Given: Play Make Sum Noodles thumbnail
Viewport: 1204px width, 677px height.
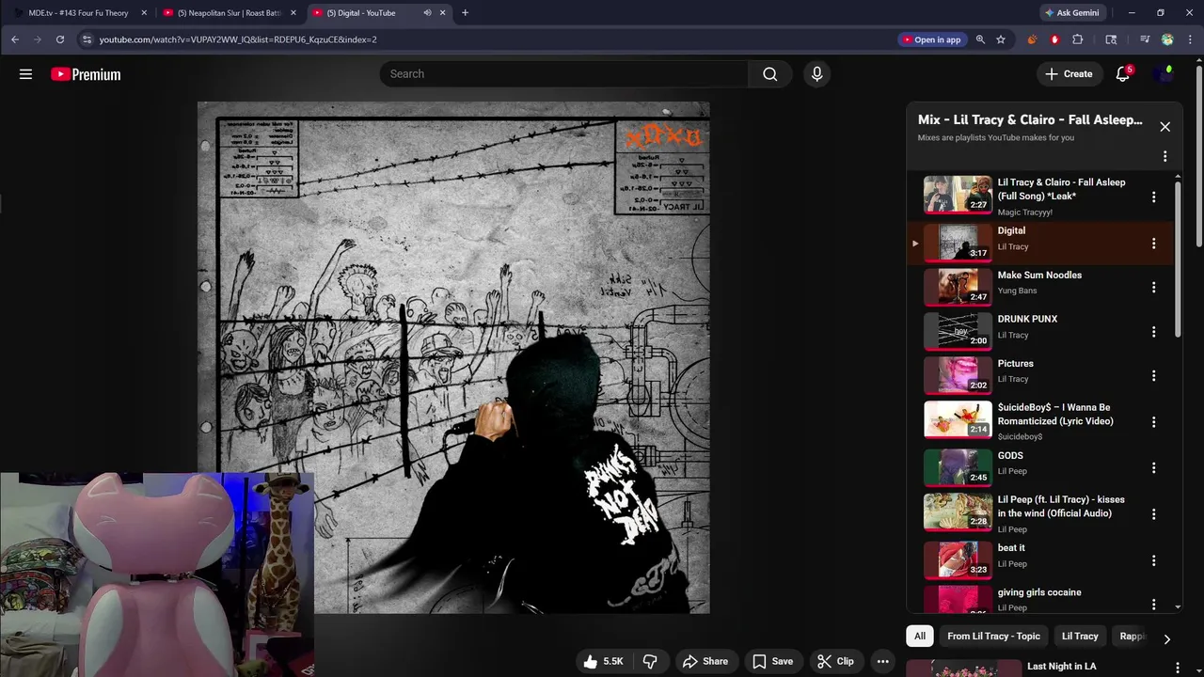Looking at the screenshot, I should click(x=958, y=287).
